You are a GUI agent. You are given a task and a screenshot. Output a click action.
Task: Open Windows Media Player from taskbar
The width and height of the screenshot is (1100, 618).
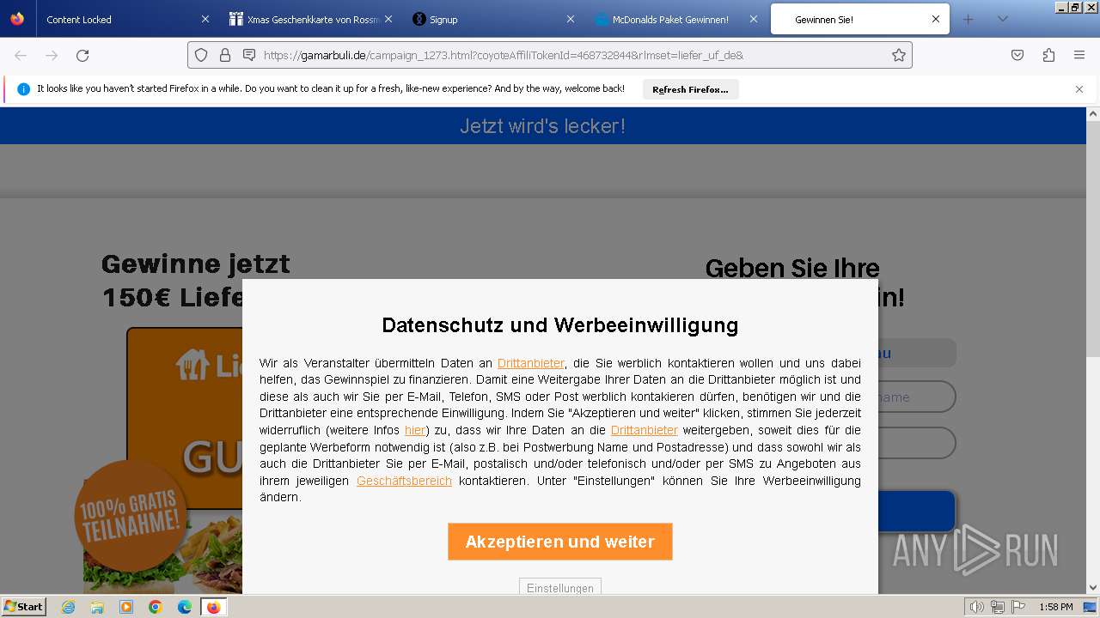coord(126,607)
